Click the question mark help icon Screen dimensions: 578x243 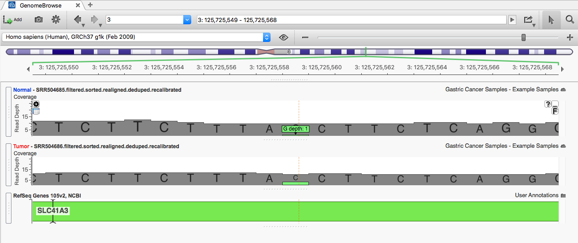[x=548, y=104]
